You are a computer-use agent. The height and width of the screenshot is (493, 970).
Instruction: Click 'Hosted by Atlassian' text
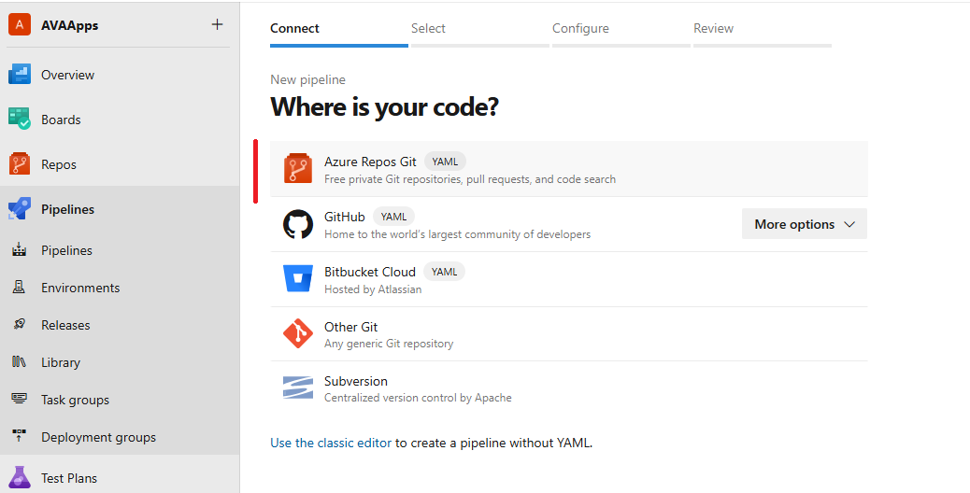[x=373, y=289]
